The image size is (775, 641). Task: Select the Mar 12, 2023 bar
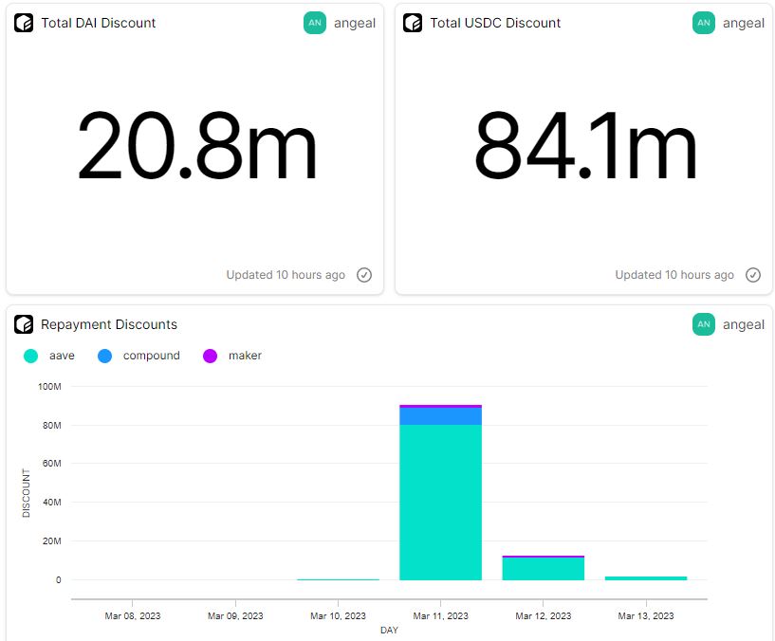pos(543,568)
